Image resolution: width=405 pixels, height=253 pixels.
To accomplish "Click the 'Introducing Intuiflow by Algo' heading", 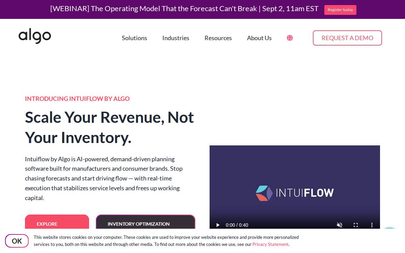I will tap(77, 99).
